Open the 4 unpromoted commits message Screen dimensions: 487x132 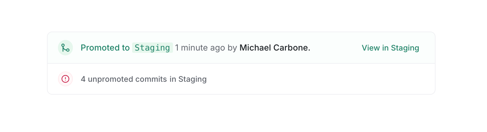coord(143,79)
